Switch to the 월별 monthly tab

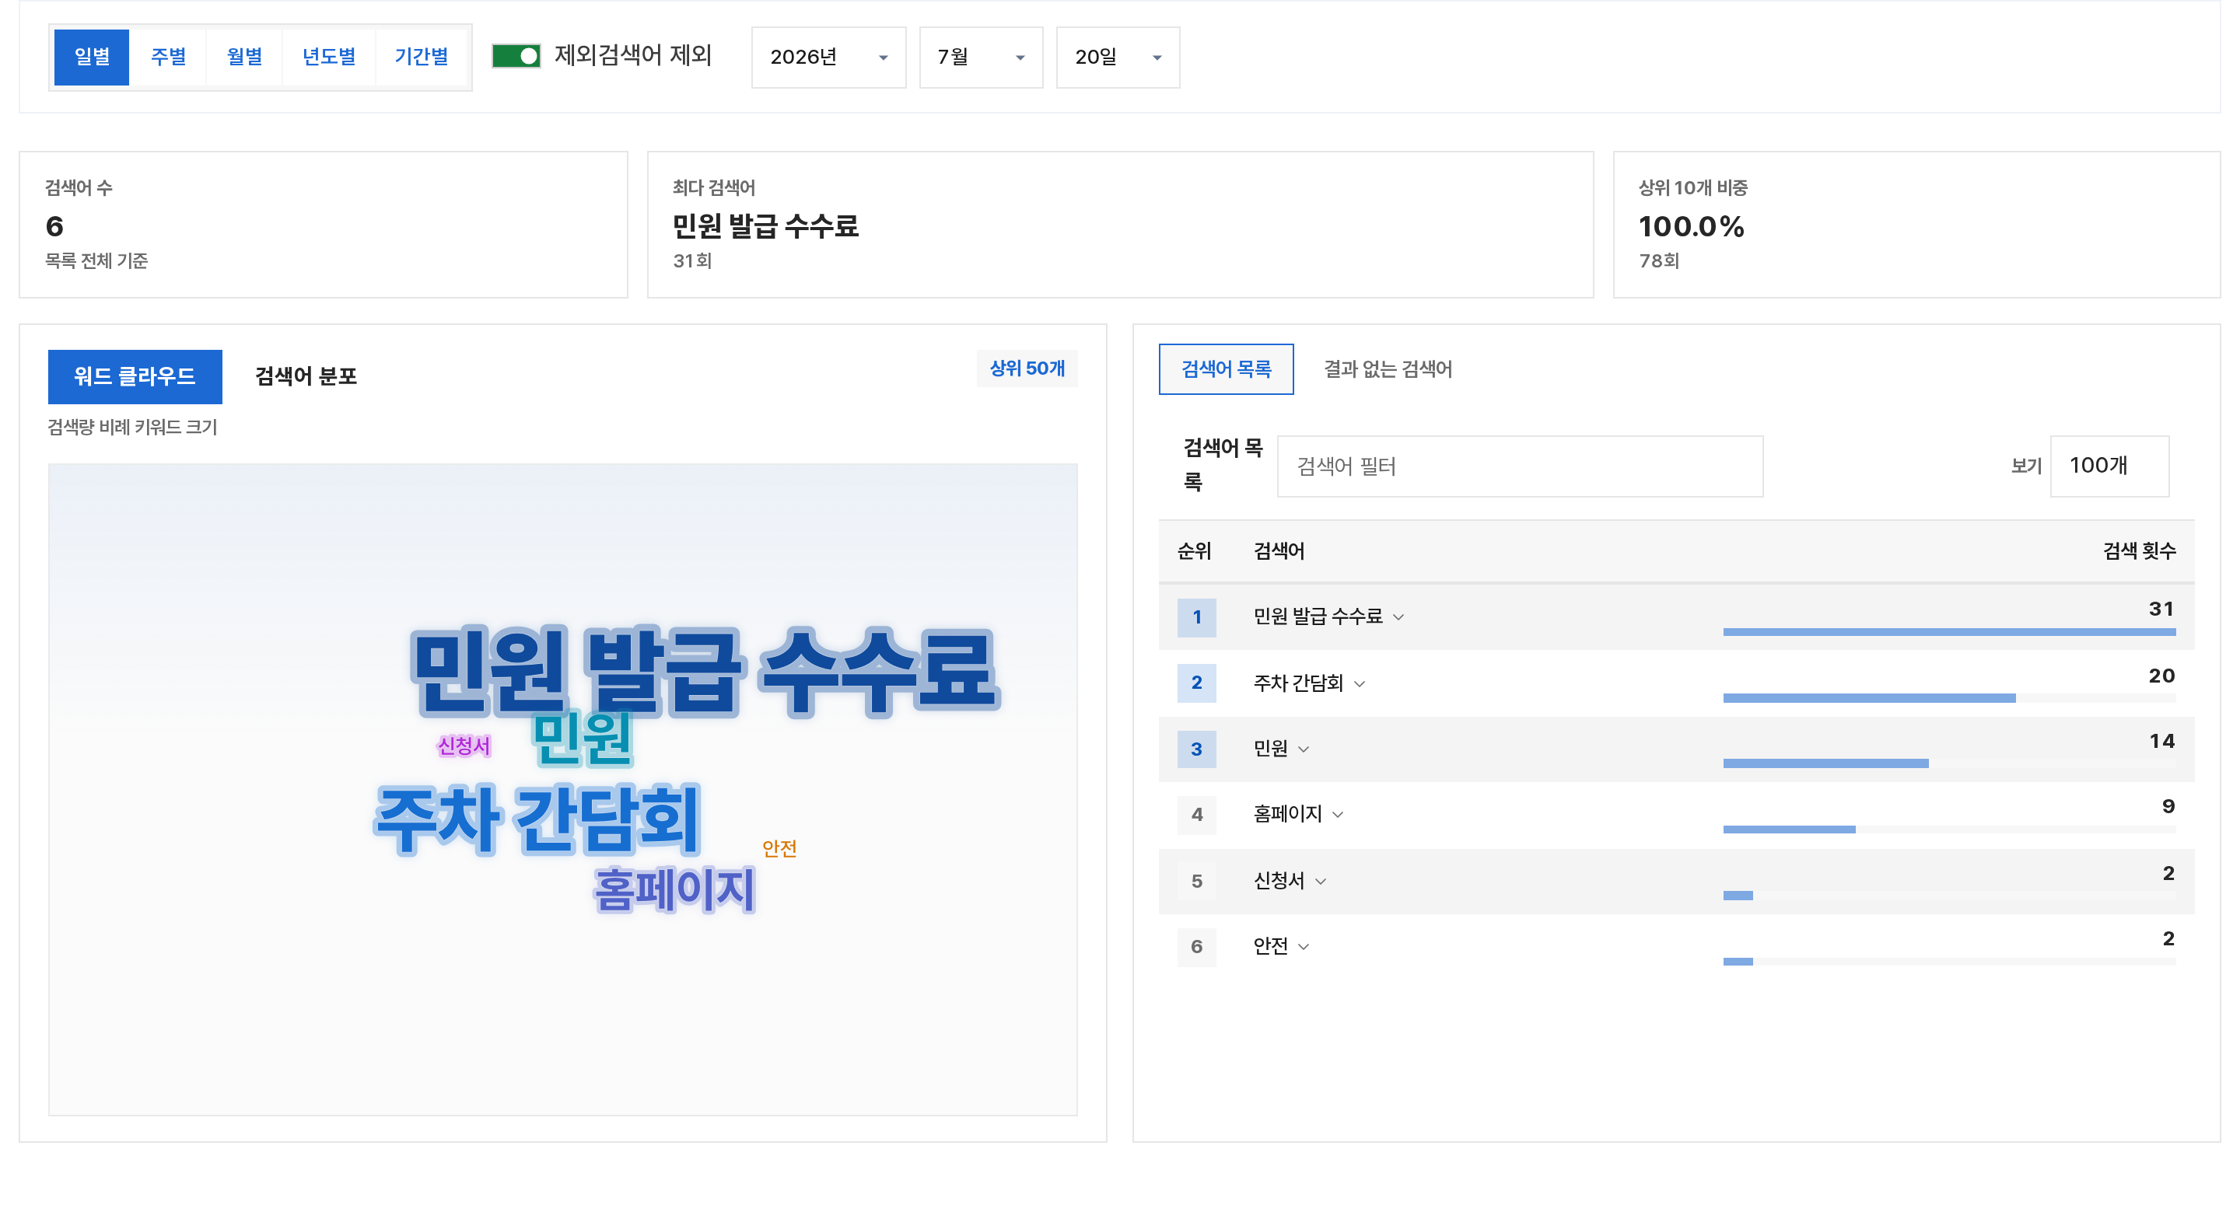click(244, 57)
